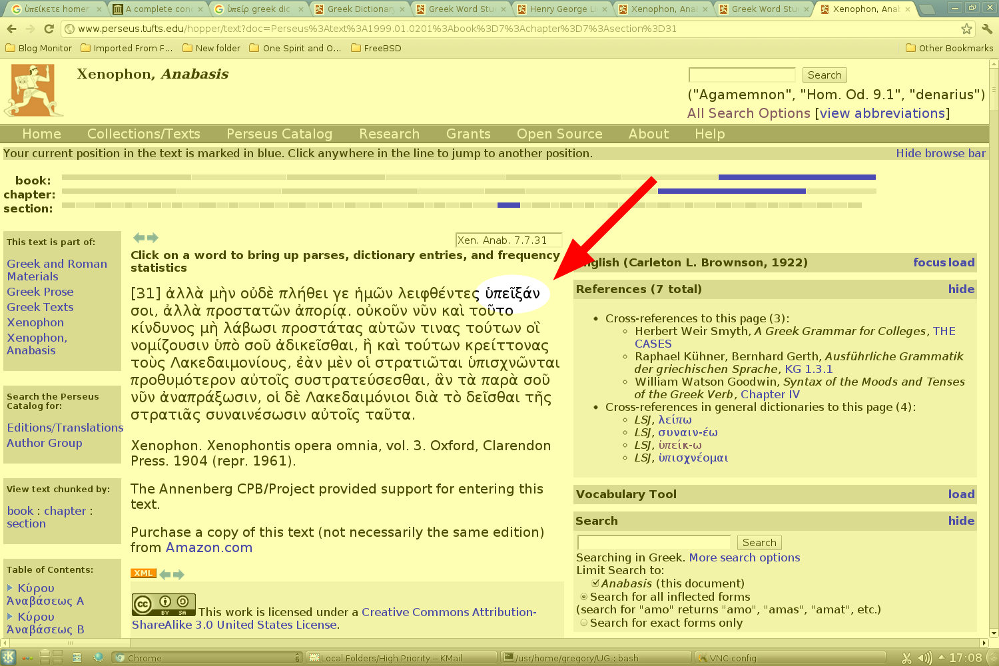Click 'Hide browse bar'
This screenshot has height=666, width=999.
pyautogui.click(x=940, y=153)
